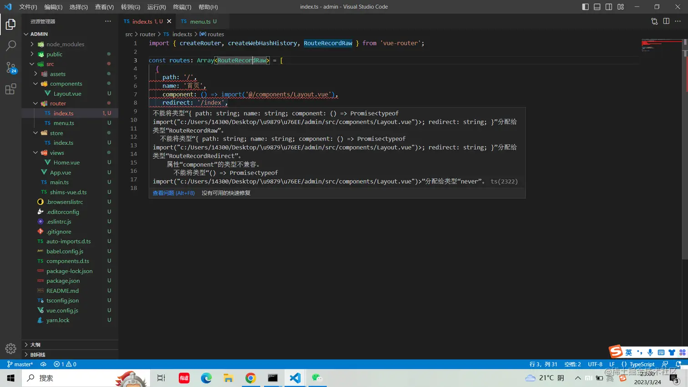688x387 pixels.
Task: Open Explorer more actions ellipsis
Action: pyautogui.click(x=108, y=21)
